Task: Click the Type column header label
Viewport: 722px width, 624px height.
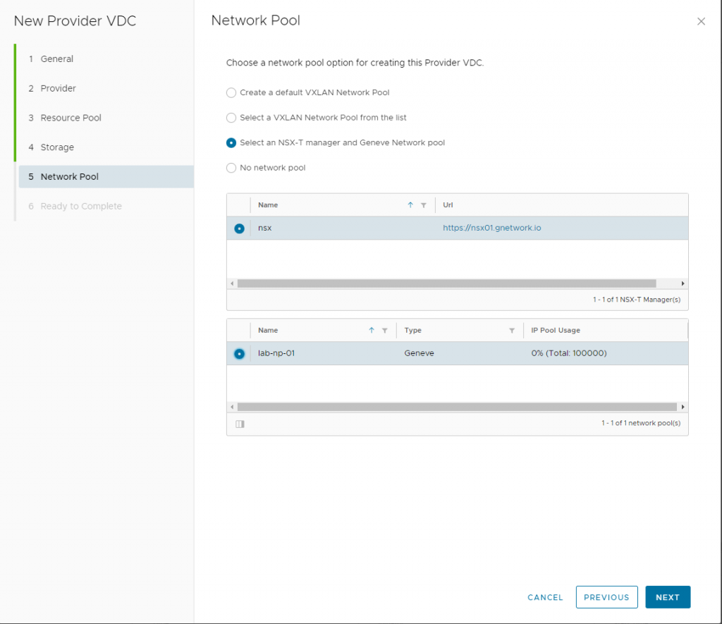Action: tap(412, 330)
